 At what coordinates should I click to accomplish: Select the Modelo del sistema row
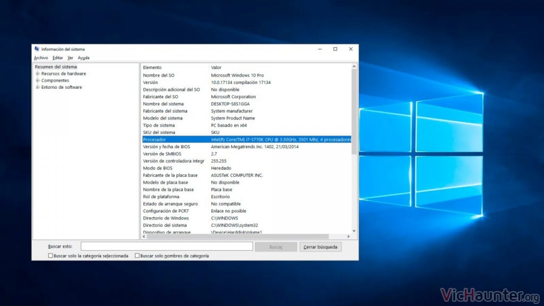tap(246, 118)
